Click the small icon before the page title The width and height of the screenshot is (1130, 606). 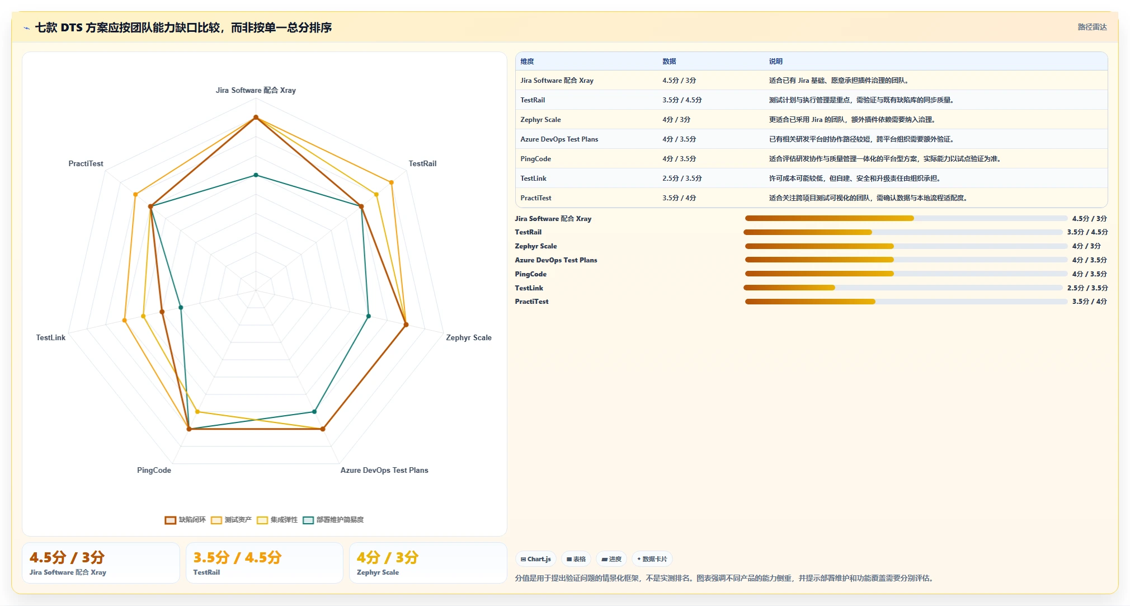click(x=27, y=27)
